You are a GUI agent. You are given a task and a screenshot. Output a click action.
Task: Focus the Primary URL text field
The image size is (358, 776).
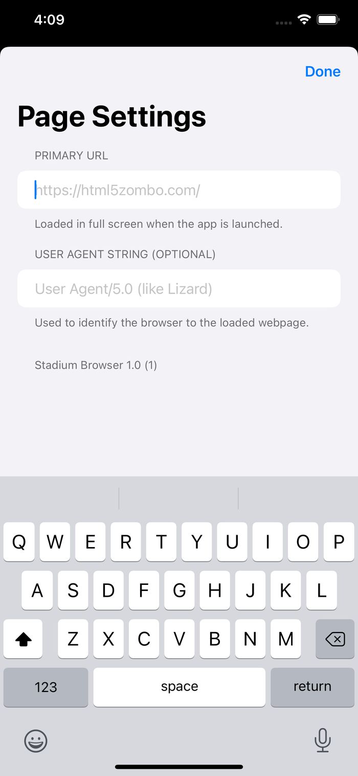[179, 190]
